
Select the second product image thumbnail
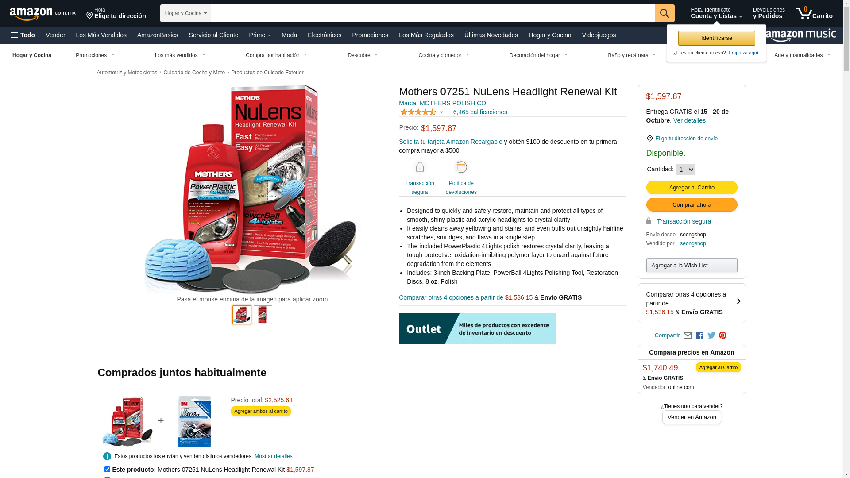(x=263, y=315)
